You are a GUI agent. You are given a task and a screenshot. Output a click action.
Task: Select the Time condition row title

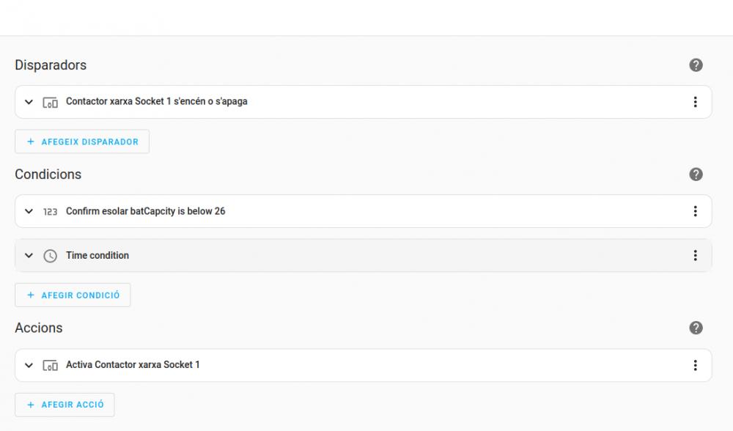pos(97,255)
